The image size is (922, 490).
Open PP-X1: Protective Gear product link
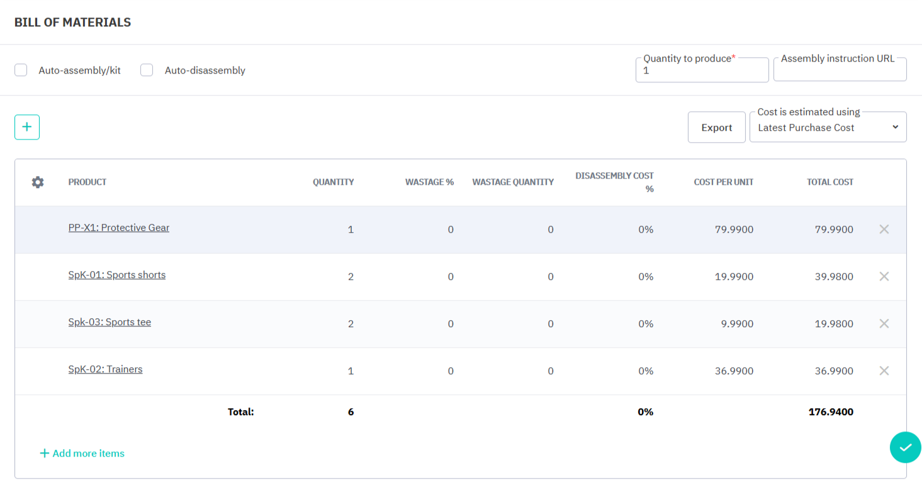(x=119, y=228)
